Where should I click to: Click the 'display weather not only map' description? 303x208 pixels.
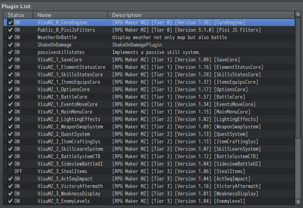coord(170,38)
